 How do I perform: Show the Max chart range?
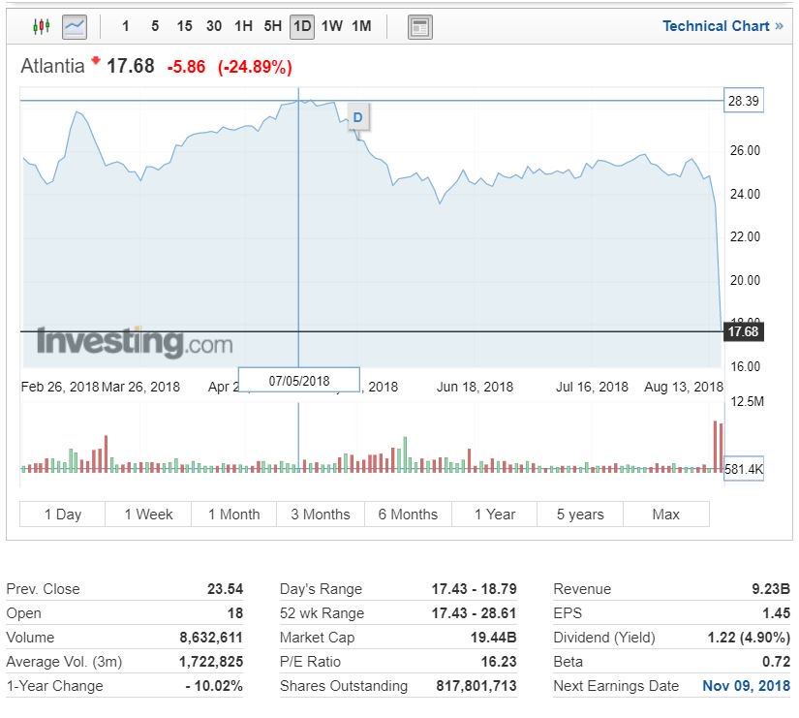coord(666,514)
